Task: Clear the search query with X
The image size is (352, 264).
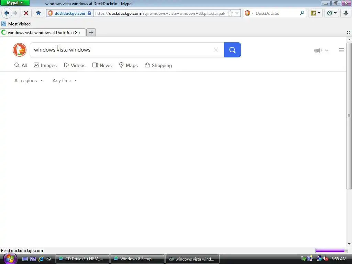Action: [x=216, y=50]
